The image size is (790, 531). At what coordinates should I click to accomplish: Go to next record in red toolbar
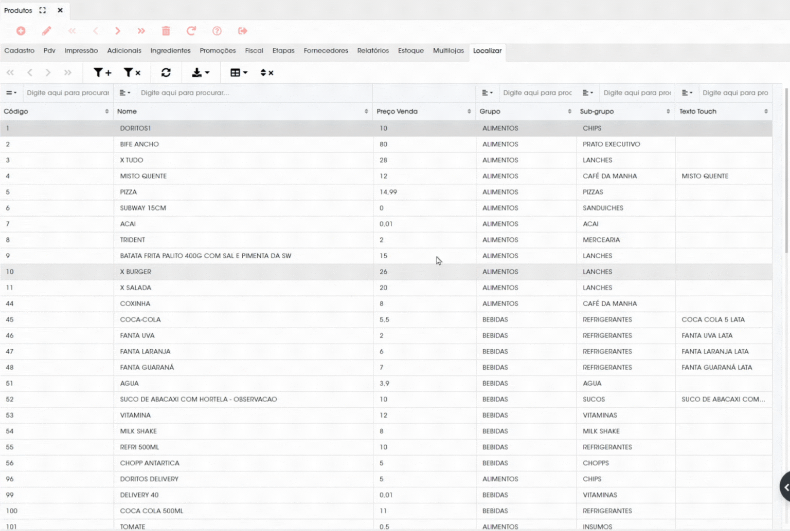pyautogui.click(x=118, y=31)
